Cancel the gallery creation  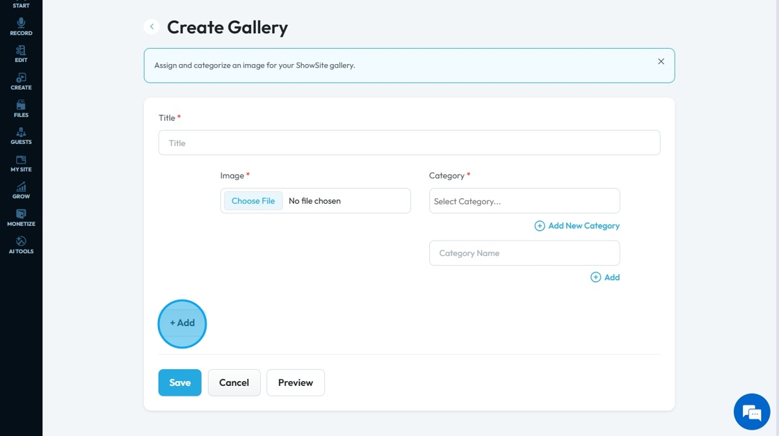[234, 382]
